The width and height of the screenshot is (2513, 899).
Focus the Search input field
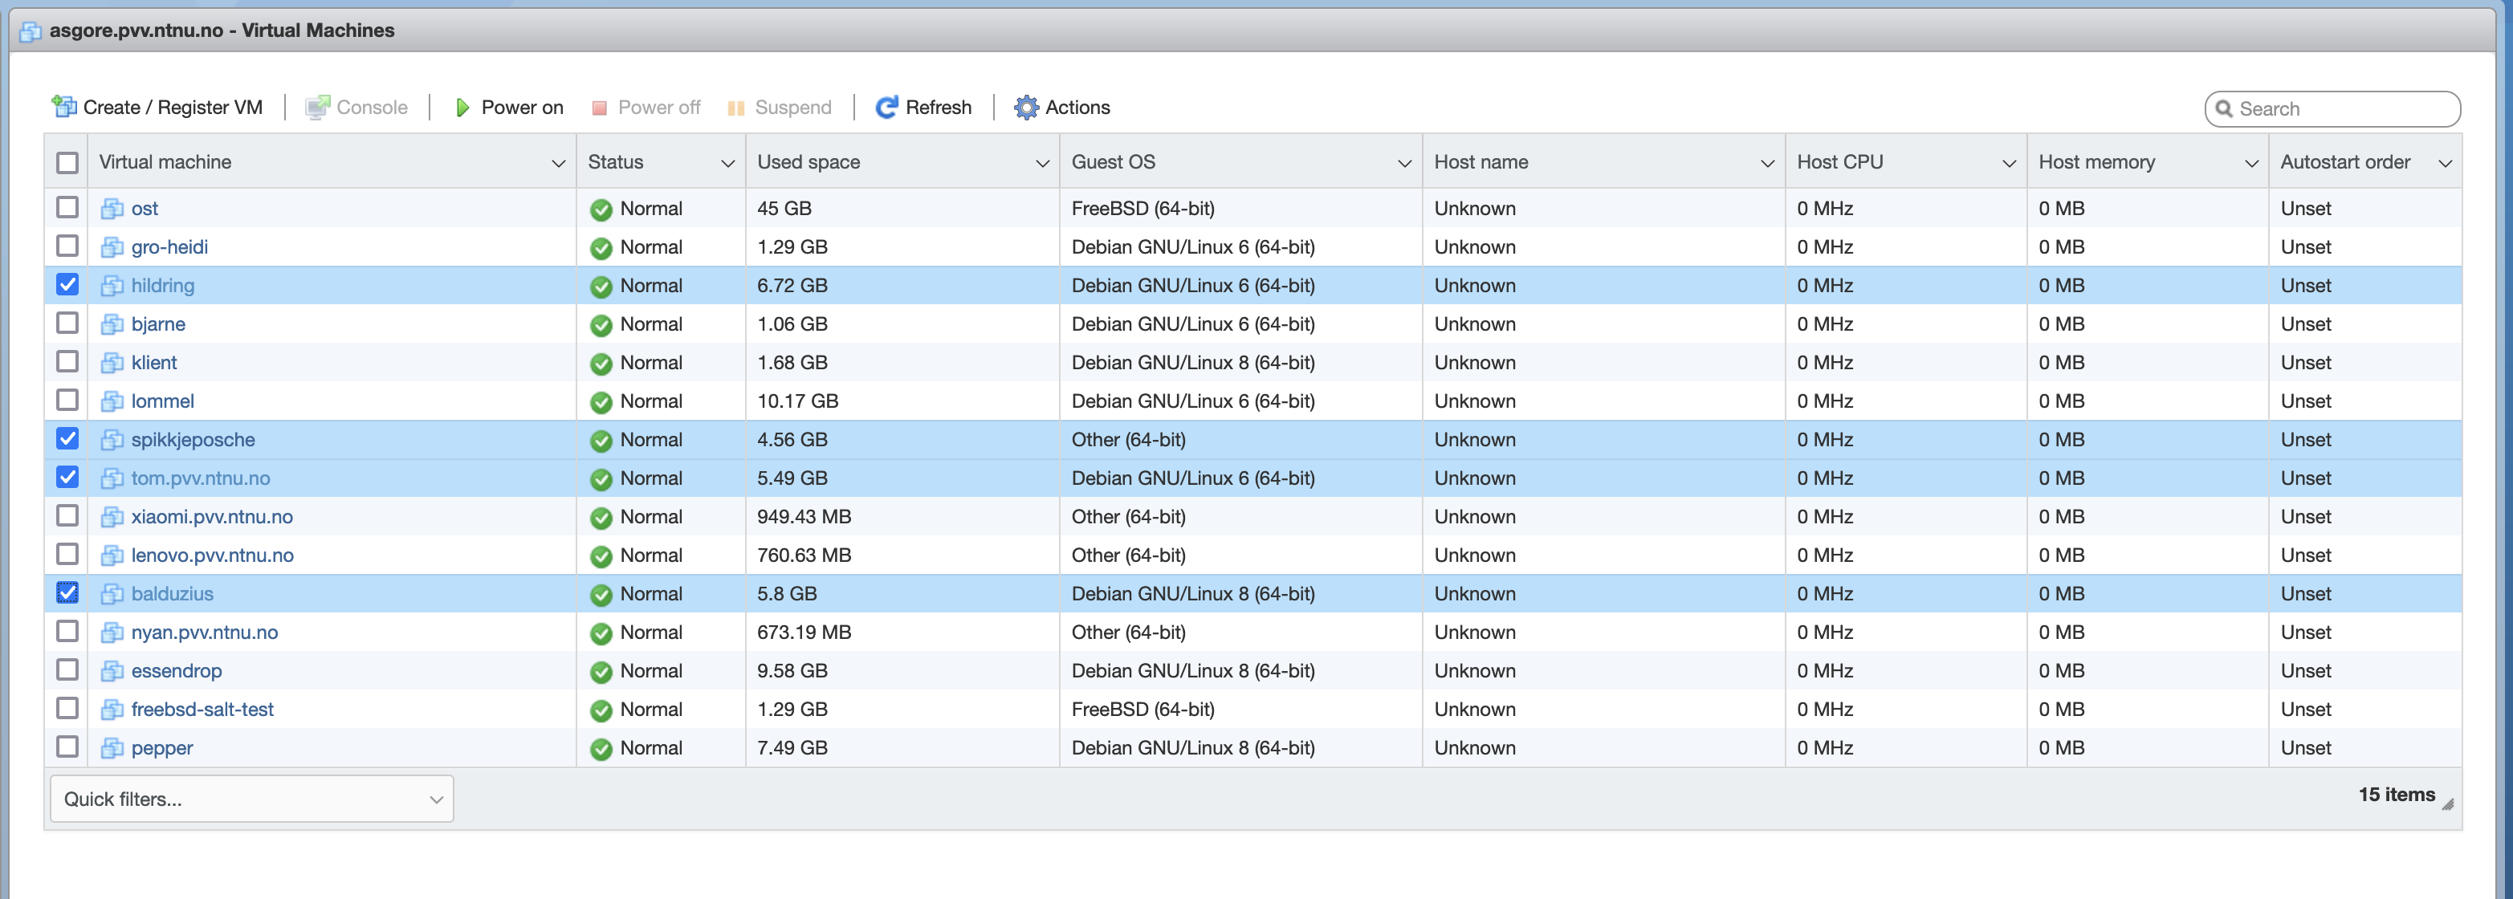(2341, 109)
